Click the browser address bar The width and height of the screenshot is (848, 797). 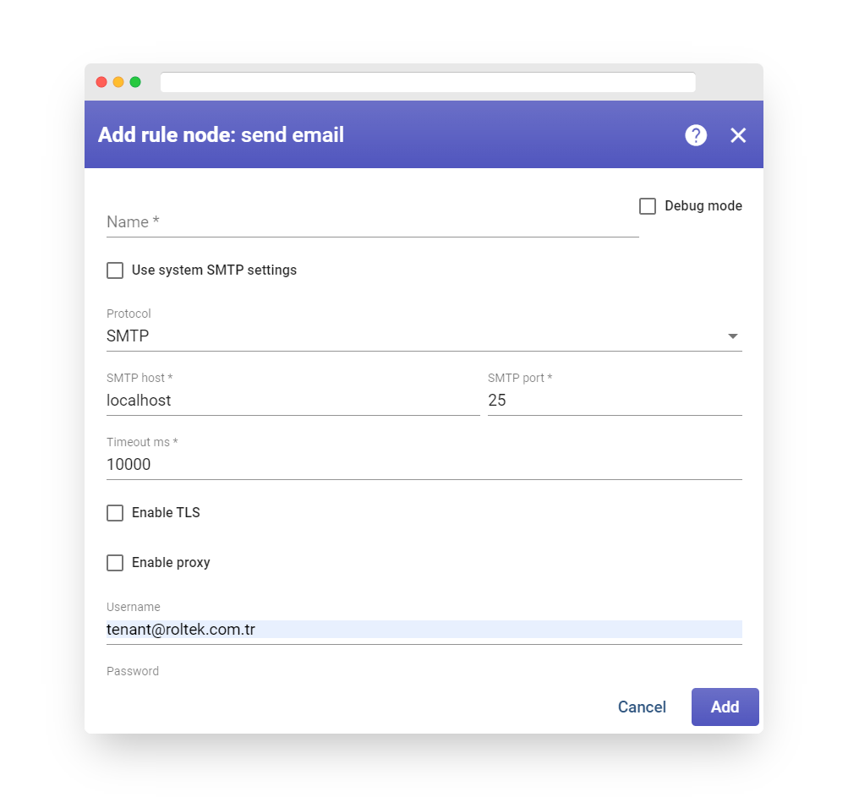pos(428,82)
